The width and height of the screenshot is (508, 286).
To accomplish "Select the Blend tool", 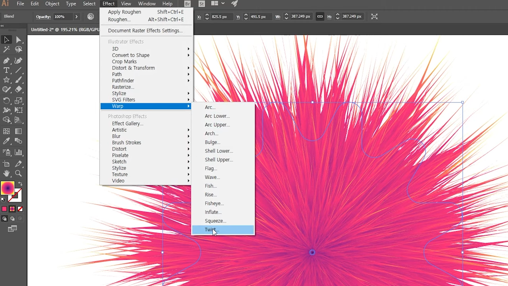I will point(19,141).
